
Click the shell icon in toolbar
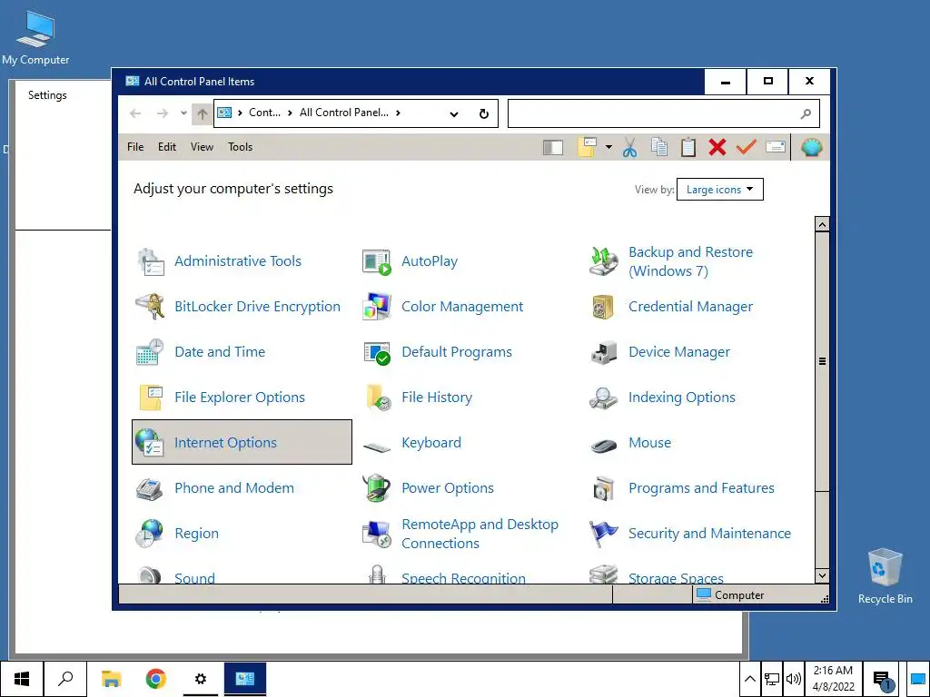(x=811, y=147)
